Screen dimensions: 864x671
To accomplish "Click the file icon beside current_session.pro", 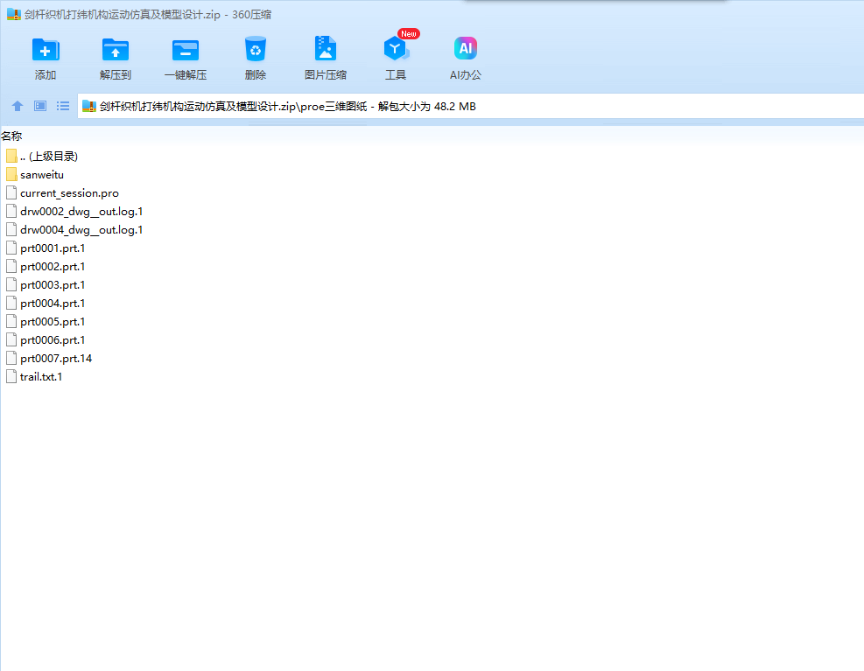I will pyautogui.click(x=11, y=193).
